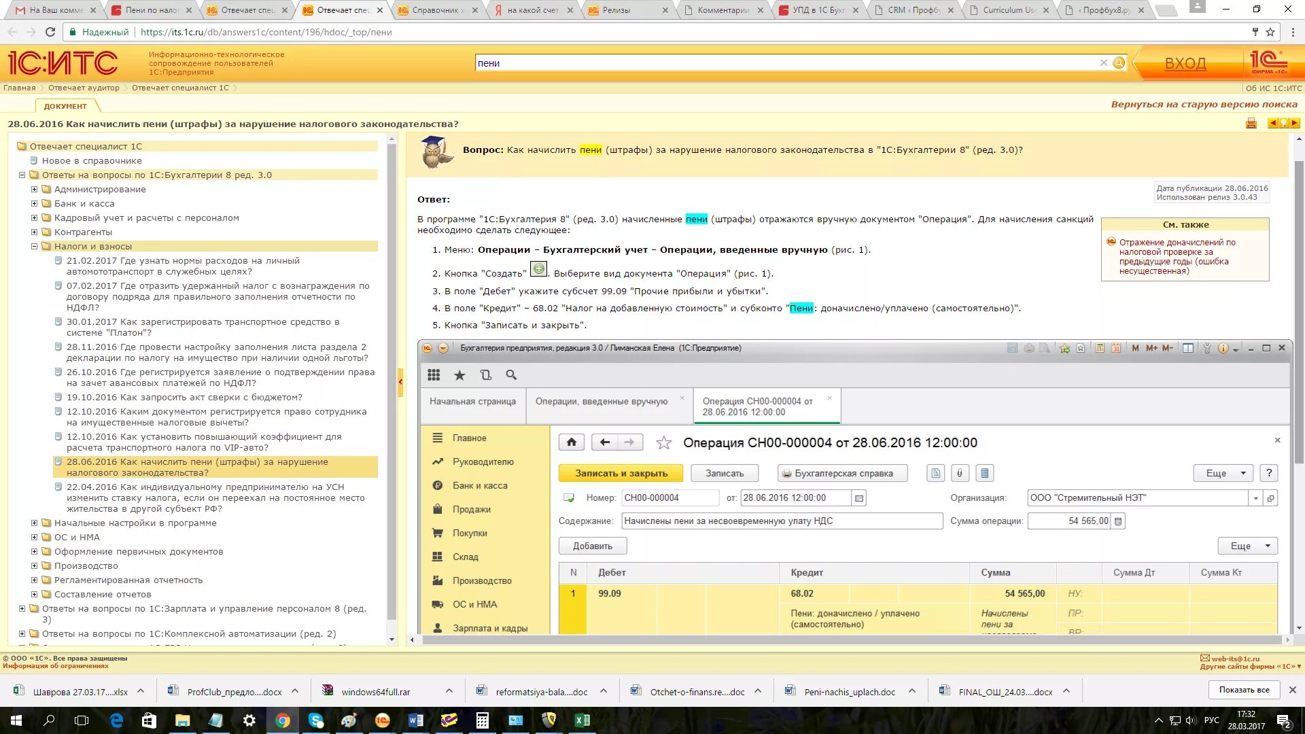Click Главная breadcrumb link
Image resolution: width=1305 pixels, height=734 pixels.
point(20,88)
